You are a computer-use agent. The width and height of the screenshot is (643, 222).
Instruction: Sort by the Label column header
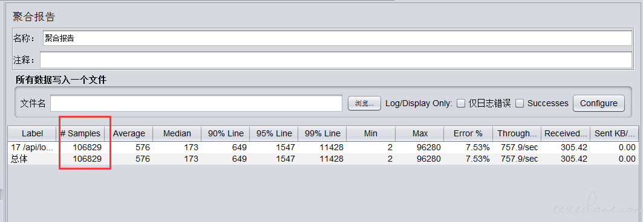tap(33, 133)
